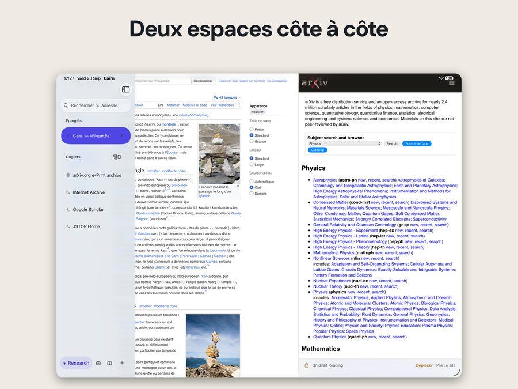The height and width of the screenshot is (389, 518).
Task: Click the search magnifier icon in the sidebar
Action: click(66, 105)
